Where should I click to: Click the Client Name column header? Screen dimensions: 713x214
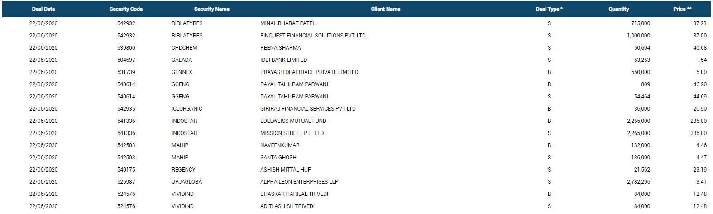385,9
